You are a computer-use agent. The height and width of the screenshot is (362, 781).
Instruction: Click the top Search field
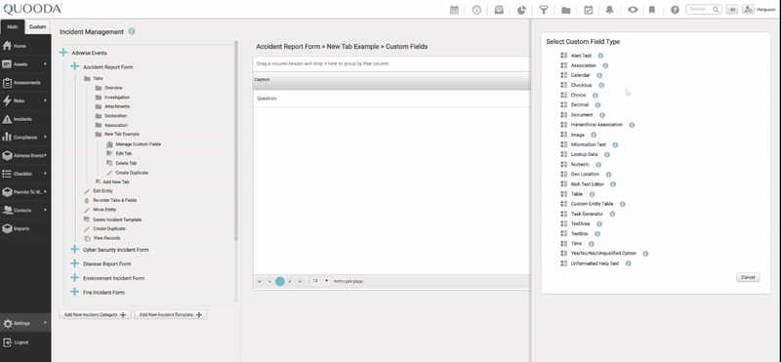point(703,9)
